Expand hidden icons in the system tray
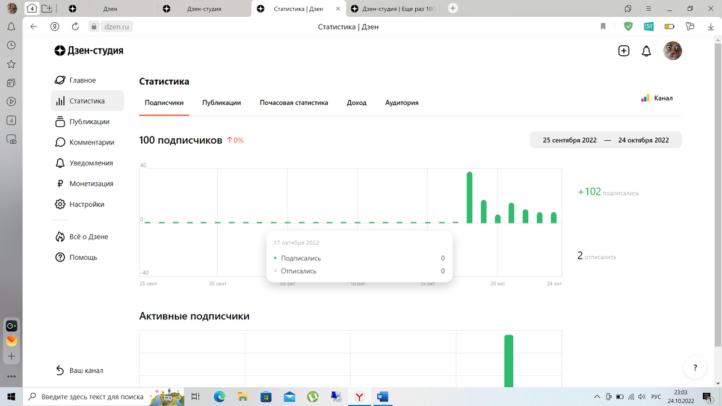This screenshot has height=406, width=722. [x=597, y=397]
